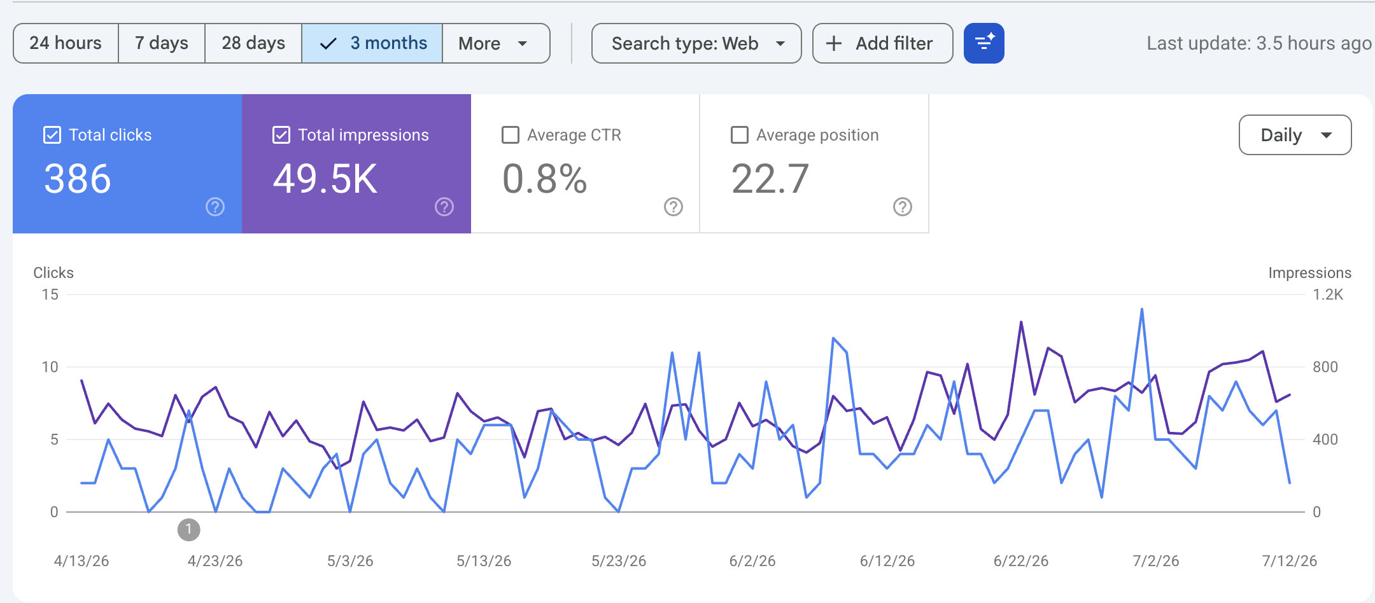Open the Search type: Web dropdown
This screenshot has height=603, width=1375.
click(x=696, y=43)
